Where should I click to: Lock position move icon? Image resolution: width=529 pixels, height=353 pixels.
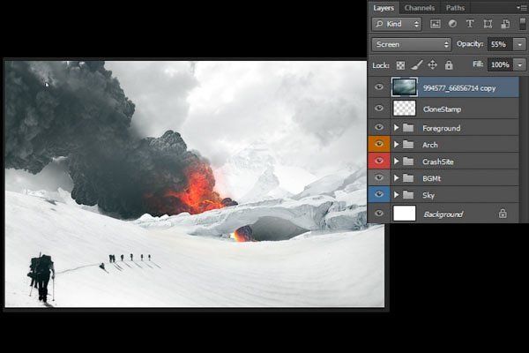433,64
